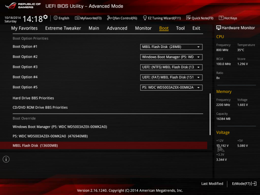This screenshot has width=260, height=195.
Task: Switch to EzMode(F7)
Action: pos(244,183)
